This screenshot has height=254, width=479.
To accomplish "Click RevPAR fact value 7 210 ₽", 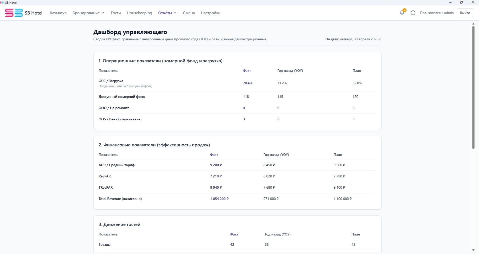I will click(216, 176).
